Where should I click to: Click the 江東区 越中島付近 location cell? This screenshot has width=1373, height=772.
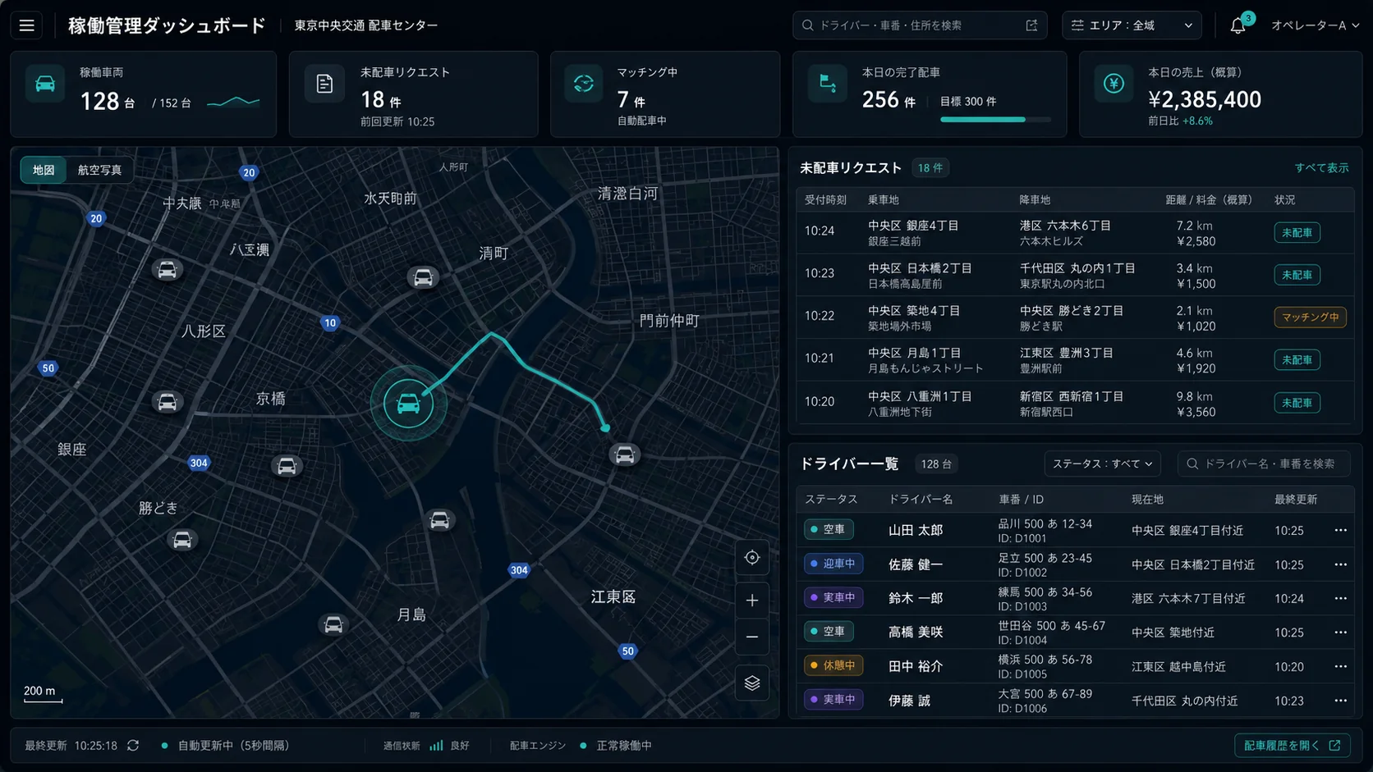pyautogui.click(x=1178, y=667)
